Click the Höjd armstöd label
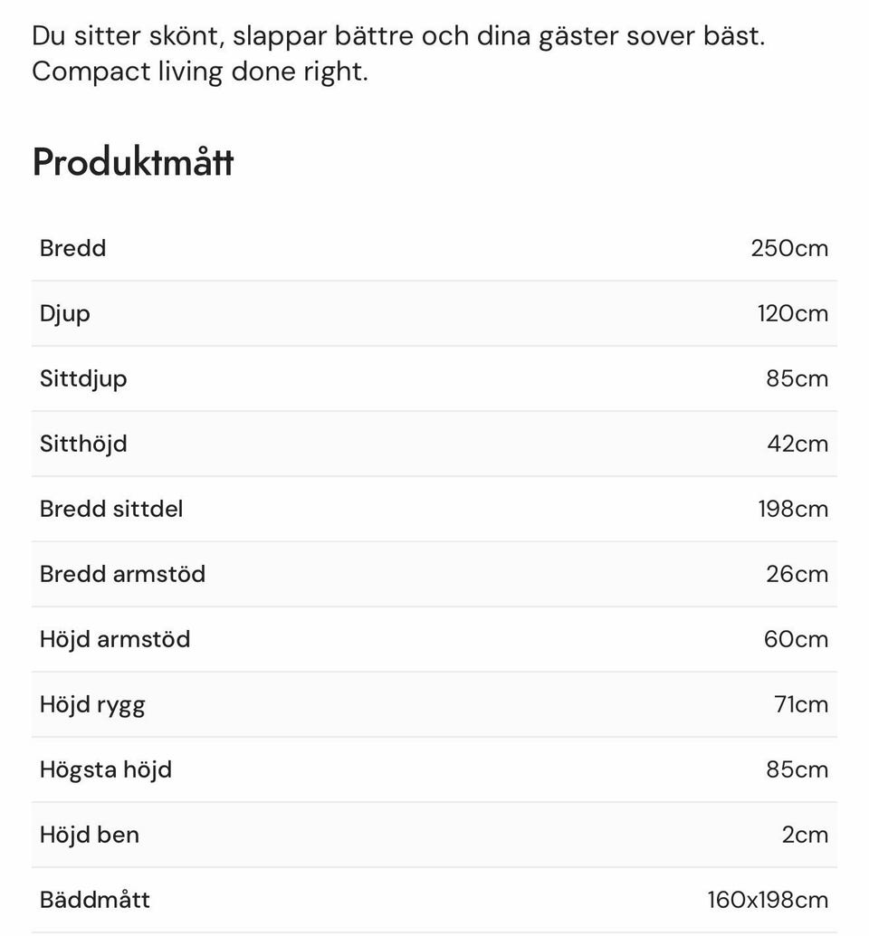The height and width of the screenshot is (936, 869). tap(115, 639)
